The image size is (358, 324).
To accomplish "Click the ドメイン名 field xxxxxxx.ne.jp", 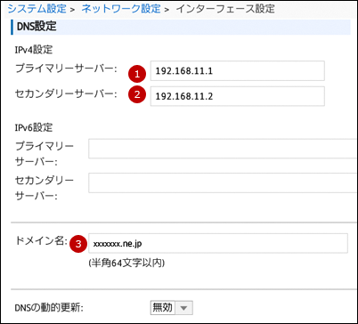I will [218, 243].
